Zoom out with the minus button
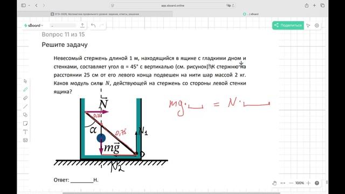The height and width of the screenshot is (194, 345). coord(291,183)
